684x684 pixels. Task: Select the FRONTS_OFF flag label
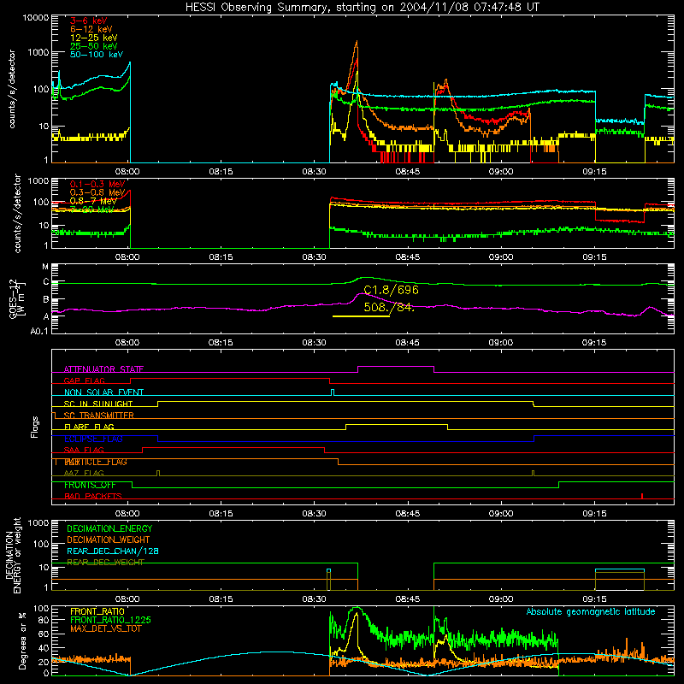[90, 485]
